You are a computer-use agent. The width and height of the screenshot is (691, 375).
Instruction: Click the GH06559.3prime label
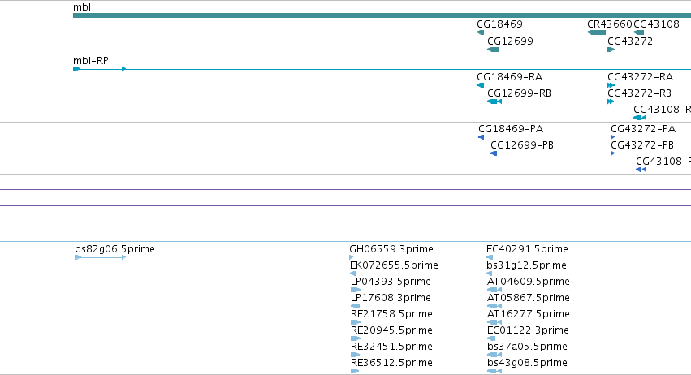tap(391, 249)
